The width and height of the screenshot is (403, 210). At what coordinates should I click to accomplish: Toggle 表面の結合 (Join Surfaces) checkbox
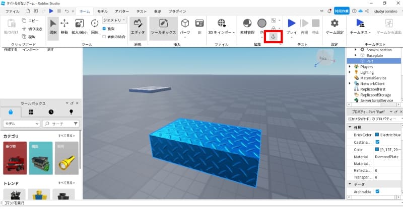tap(104, 37)
